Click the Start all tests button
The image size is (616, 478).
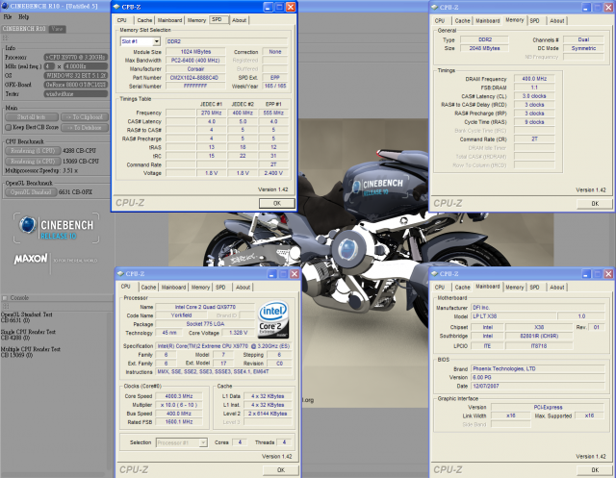32,117
